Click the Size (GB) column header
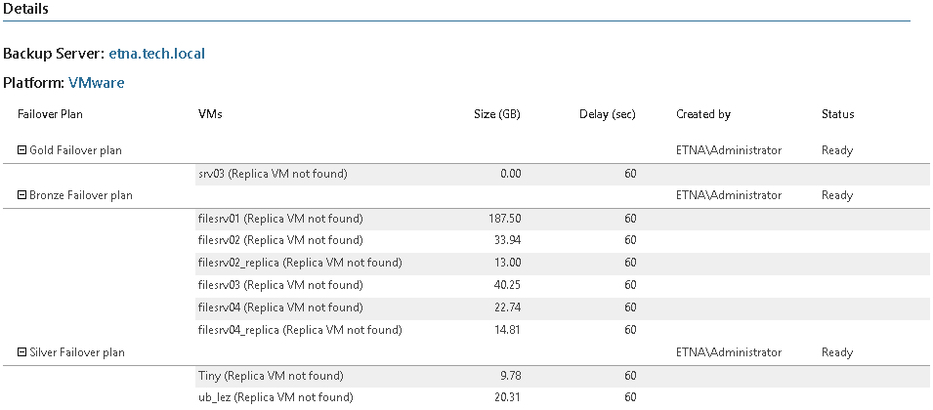 pos(497,114)
